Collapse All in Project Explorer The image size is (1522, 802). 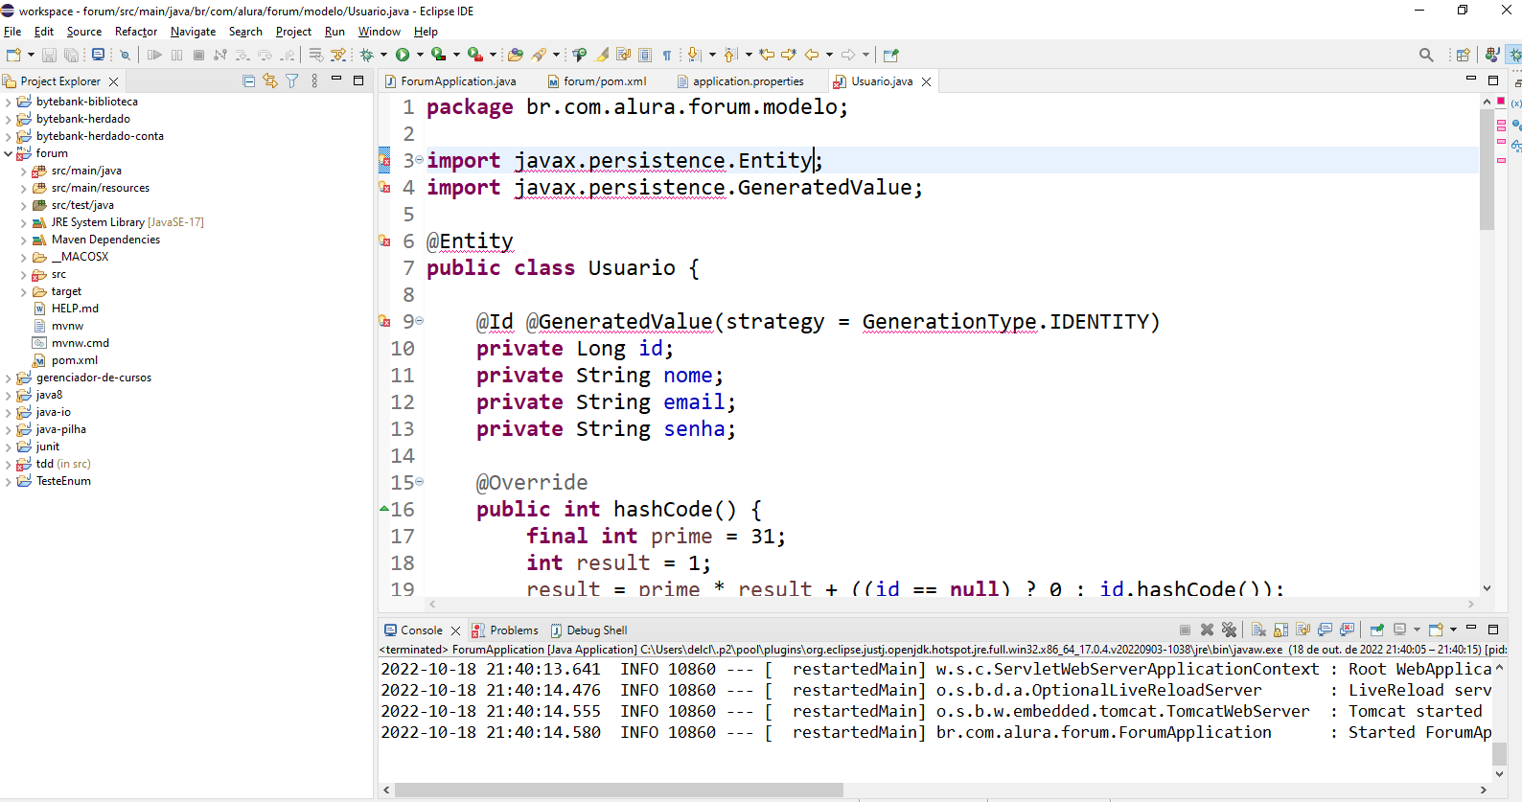tap(249, 81)
